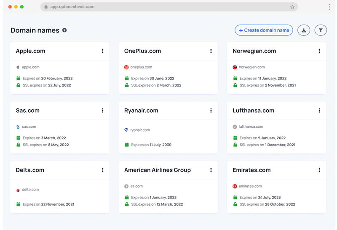Click the info icon beside Domain names
Viewport: 337px width, 230px height.
point(64,30)
